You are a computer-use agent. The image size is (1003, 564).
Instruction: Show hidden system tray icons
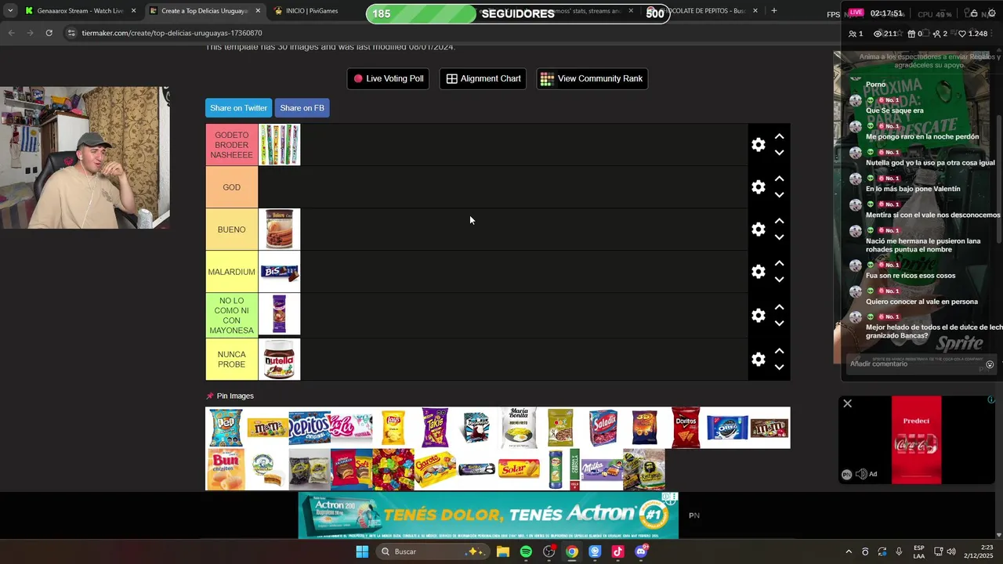[848, 551]
